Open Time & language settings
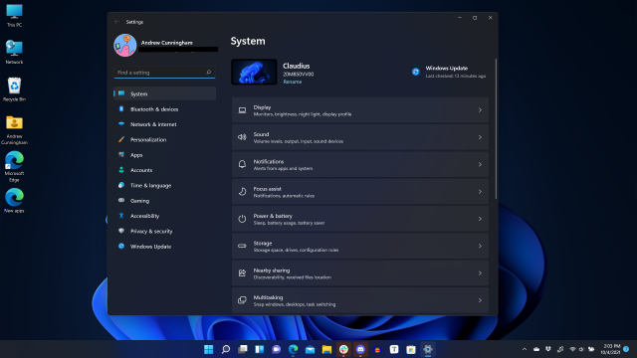Viewport: 637px width, 358px height. click(x=164, y=186)
